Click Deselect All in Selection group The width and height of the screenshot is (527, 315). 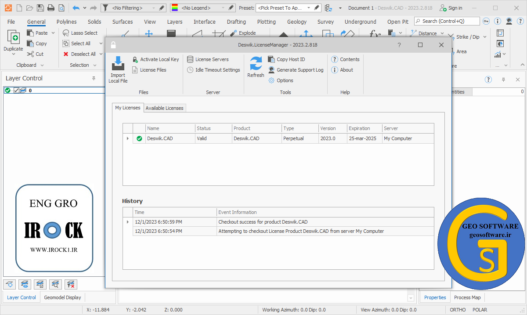(79, 54)
